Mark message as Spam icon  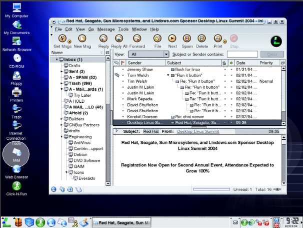click(x=187, y=39)
